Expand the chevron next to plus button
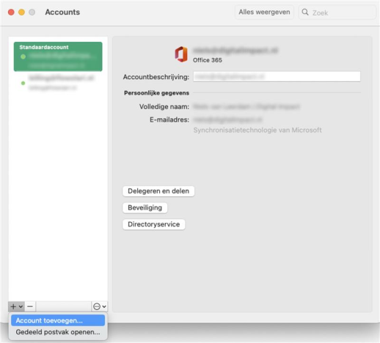Viewport: 380px width, 343px height. (21, 306)
